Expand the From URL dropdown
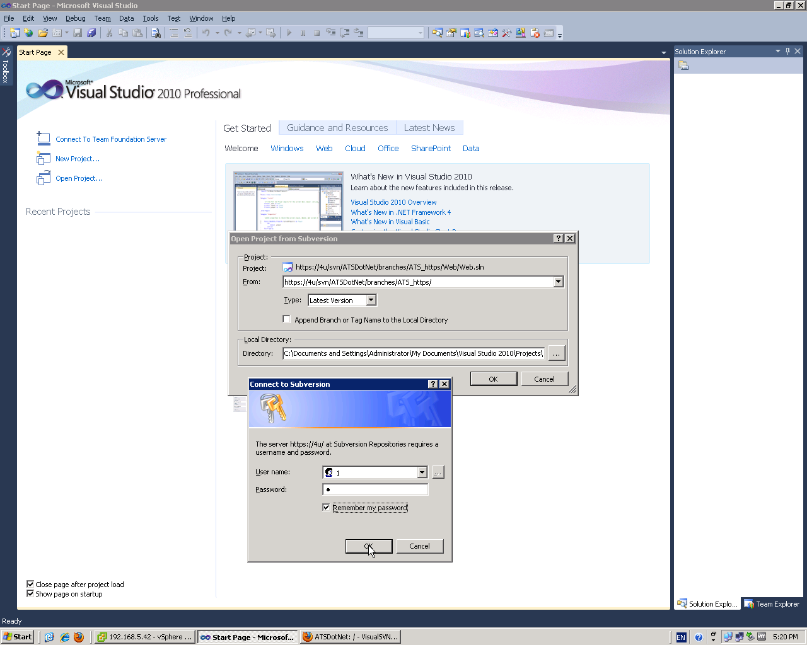This screenshot has width=807, height=645. [558, 282]
